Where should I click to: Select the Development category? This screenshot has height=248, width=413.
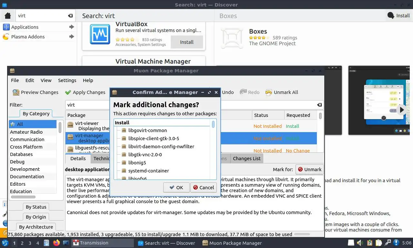[33, 169]
